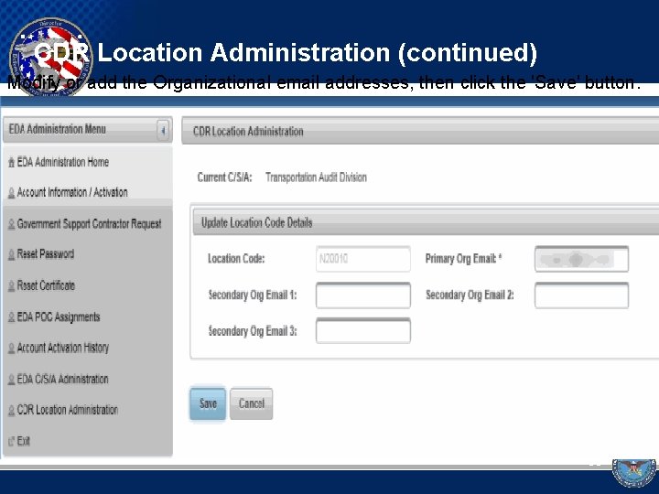
Task: Open CDR Location Administration menu item
Action: pyautogui.click(x=67, y=410)
